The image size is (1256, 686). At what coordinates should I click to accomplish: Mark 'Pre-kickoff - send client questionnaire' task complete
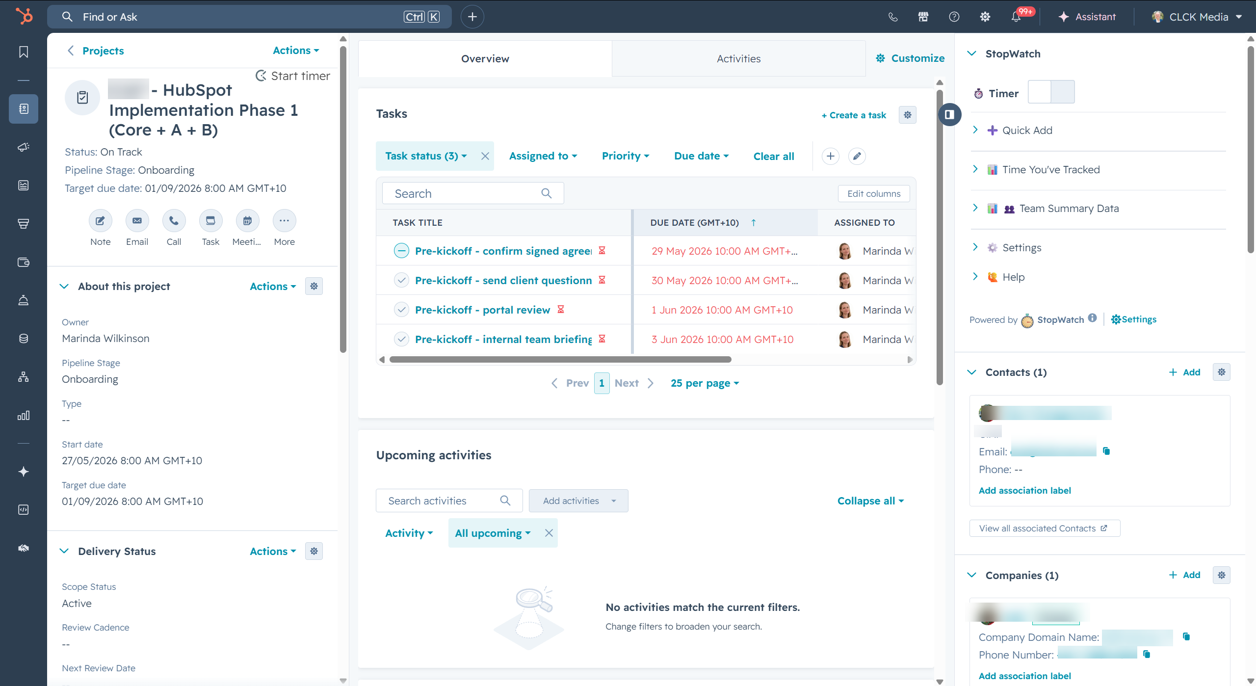(401, 280)
